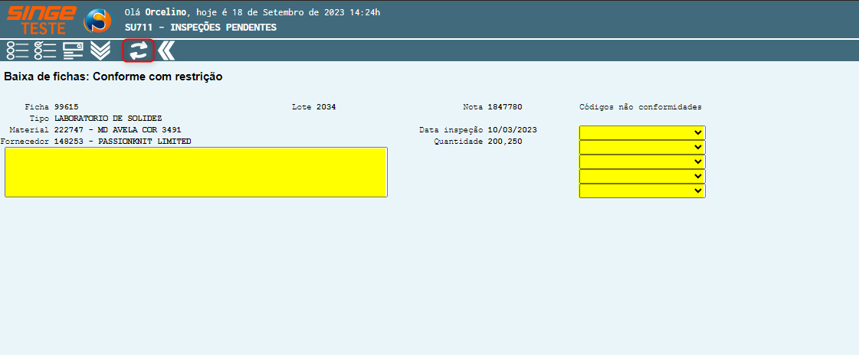The height and width of the screenshot is (355, 859).
Task: Click the SU711 - INSPEÇÕES PENDENTES title
Action: pyautogui.click(x=200, y=28)
